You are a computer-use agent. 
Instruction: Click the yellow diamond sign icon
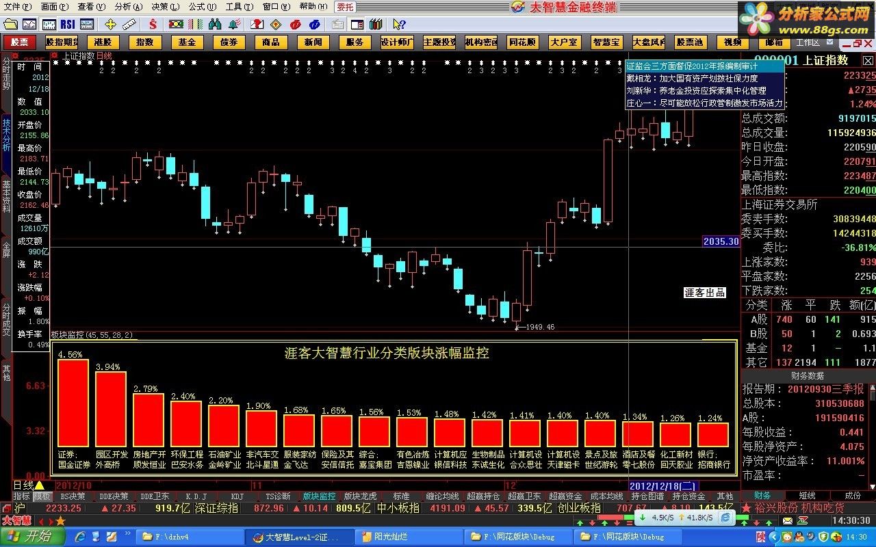coord(276,24)
